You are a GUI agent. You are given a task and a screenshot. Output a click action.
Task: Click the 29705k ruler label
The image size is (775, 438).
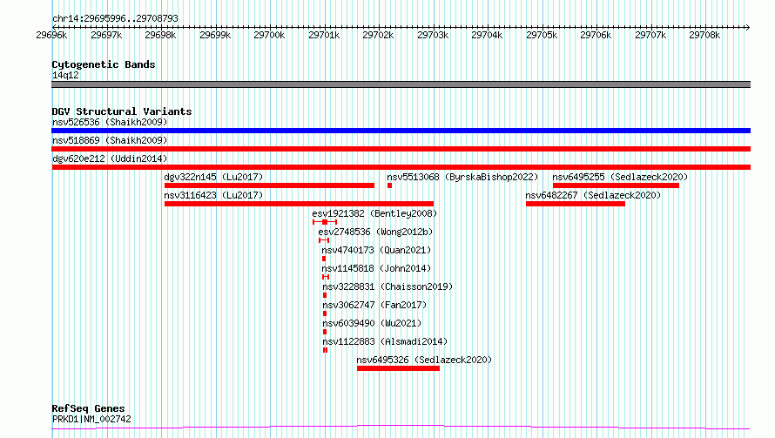542,35
